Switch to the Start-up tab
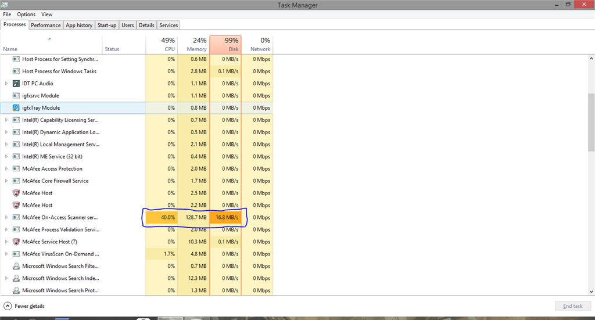 click(107, 25)
